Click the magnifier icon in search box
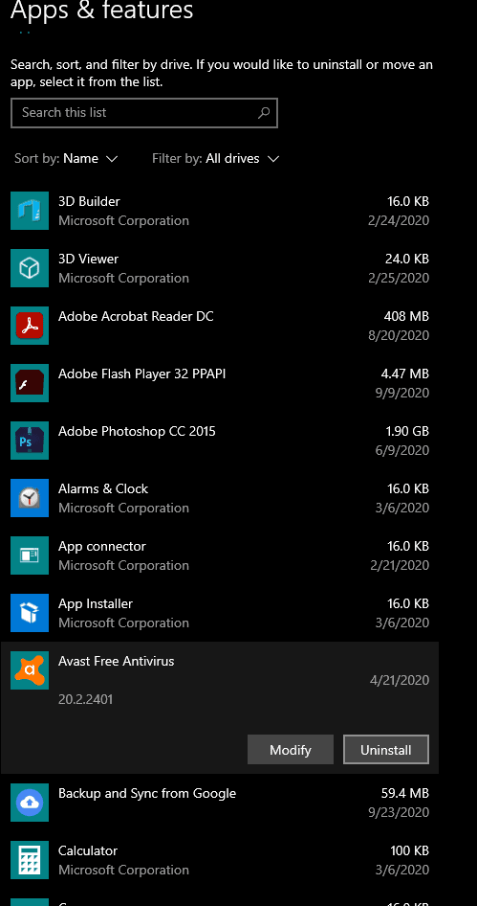Screen dimensions: 477x906 point(264,113)
